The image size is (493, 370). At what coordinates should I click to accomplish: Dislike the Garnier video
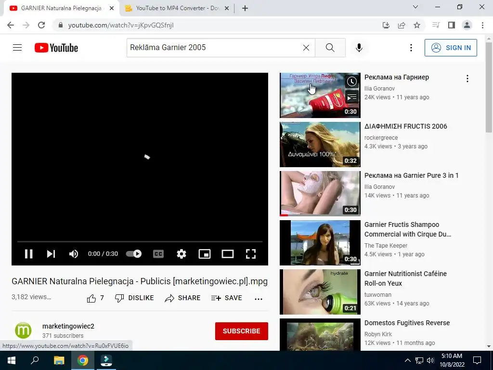tap(134, 298)
